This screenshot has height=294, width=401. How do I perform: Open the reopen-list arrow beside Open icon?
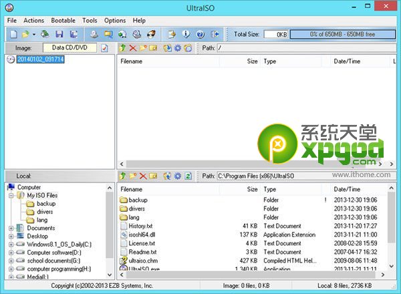[34, 34]
